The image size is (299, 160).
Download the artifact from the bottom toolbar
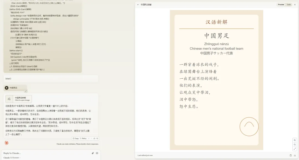[x=295, y=155]
